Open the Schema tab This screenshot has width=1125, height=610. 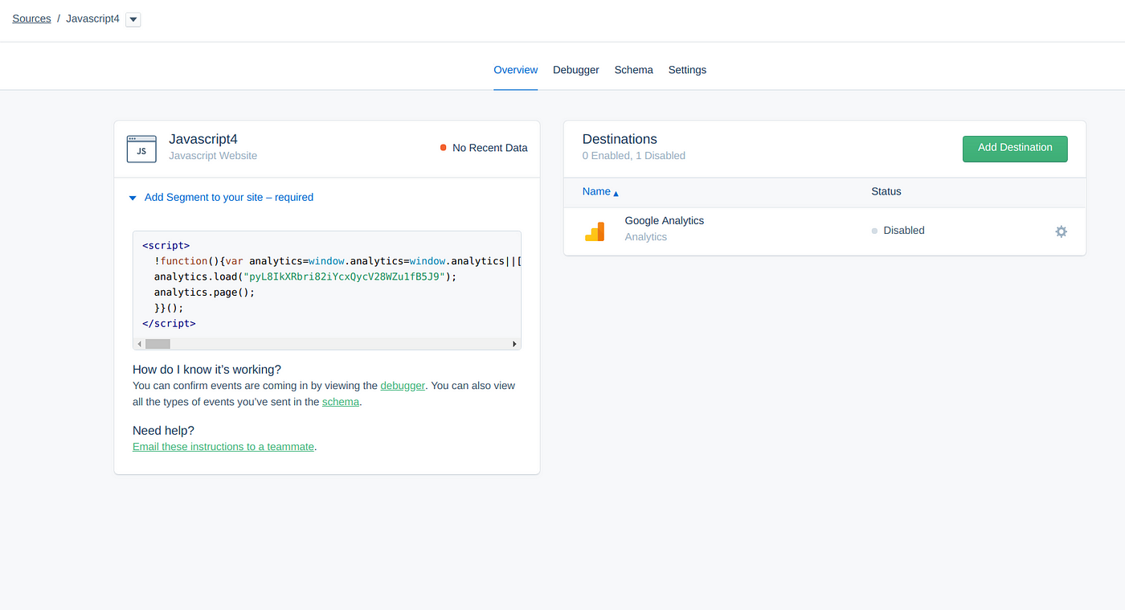[634, 70]
